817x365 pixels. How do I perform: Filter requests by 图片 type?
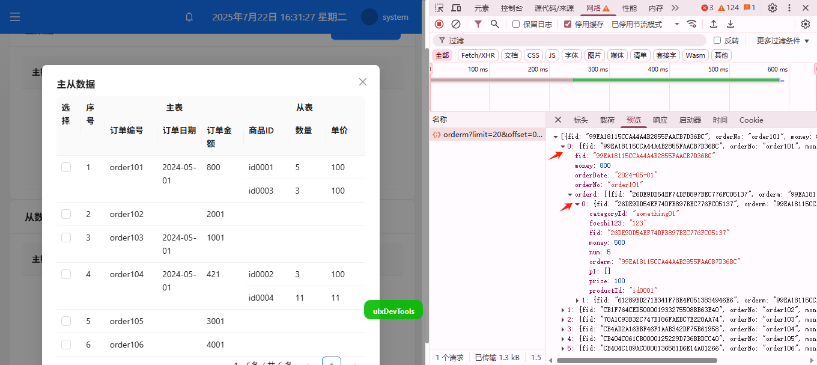click(595, 55)
